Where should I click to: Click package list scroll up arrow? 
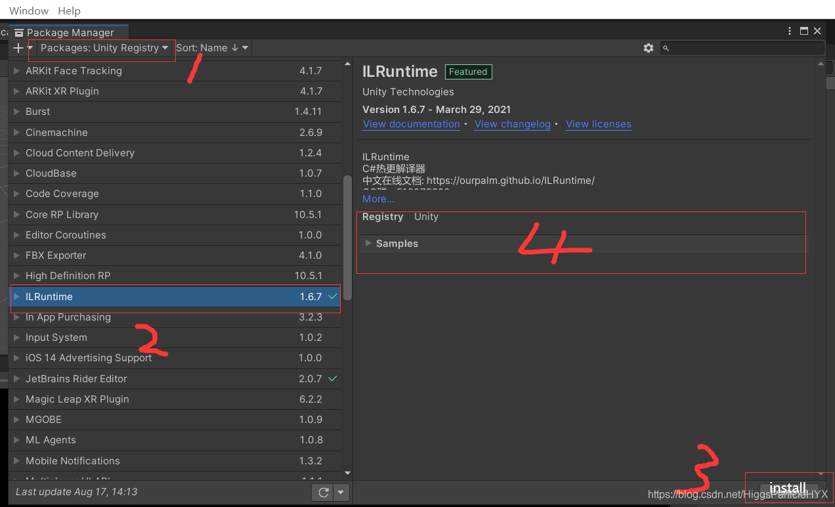coord(347,64)
